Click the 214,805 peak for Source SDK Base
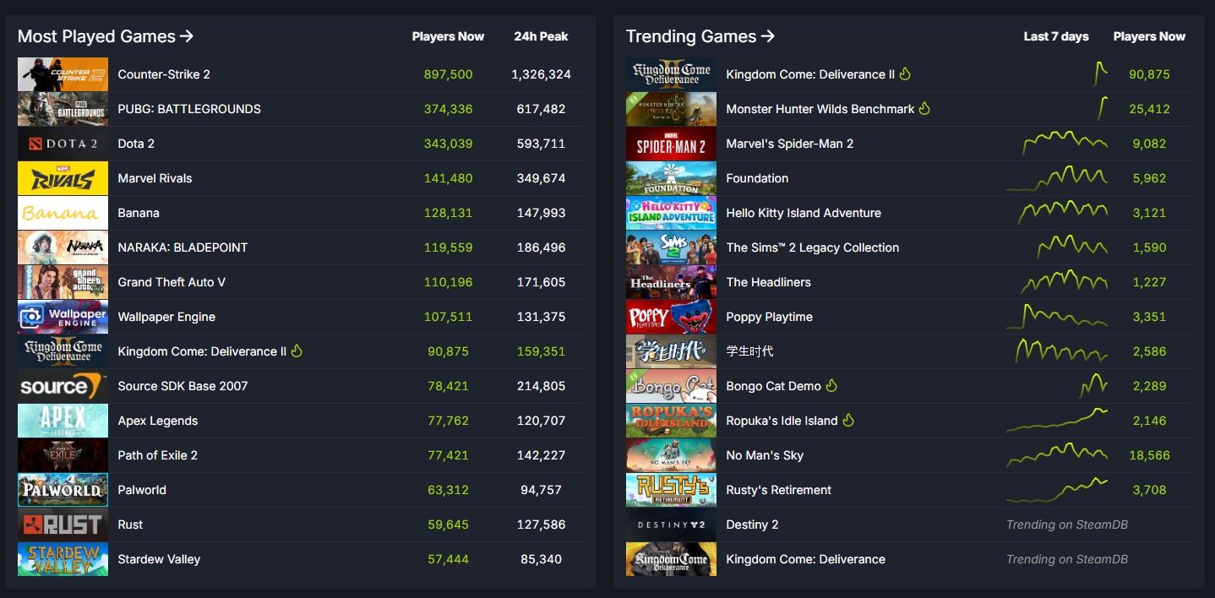This screenshot has width=1215, height=598. [x=541, y=386]
